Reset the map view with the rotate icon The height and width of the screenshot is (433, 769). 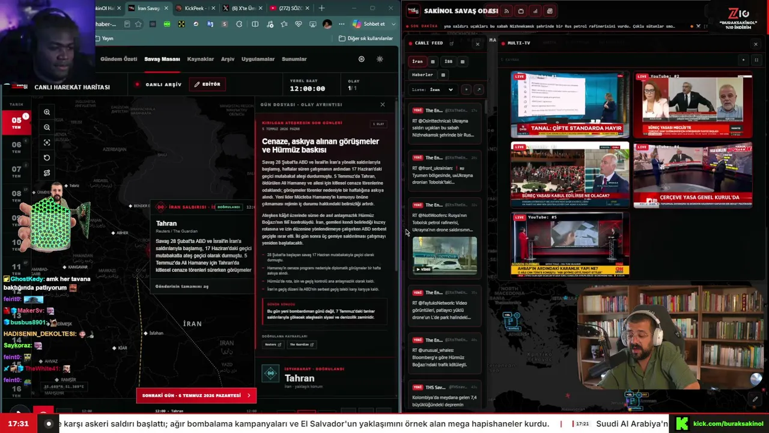coord(47,158)
